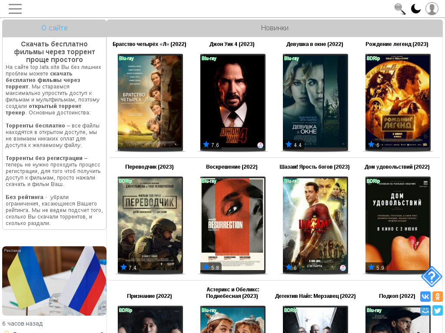Click the bold text "Без рейтинга"

tap(25, 197)
